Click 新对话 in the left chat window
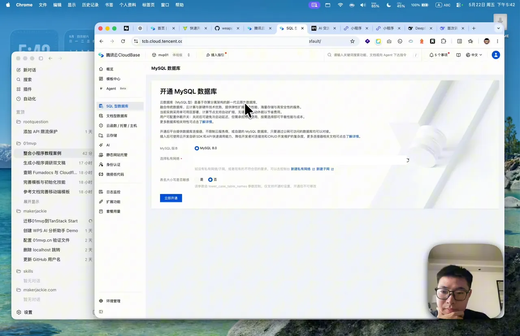 coord(29,70)
